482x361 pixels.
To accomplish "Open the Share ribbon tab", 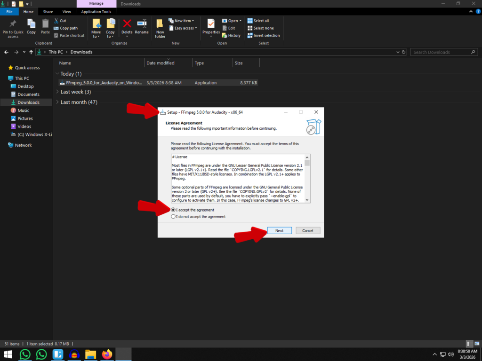I will point(48,12).
